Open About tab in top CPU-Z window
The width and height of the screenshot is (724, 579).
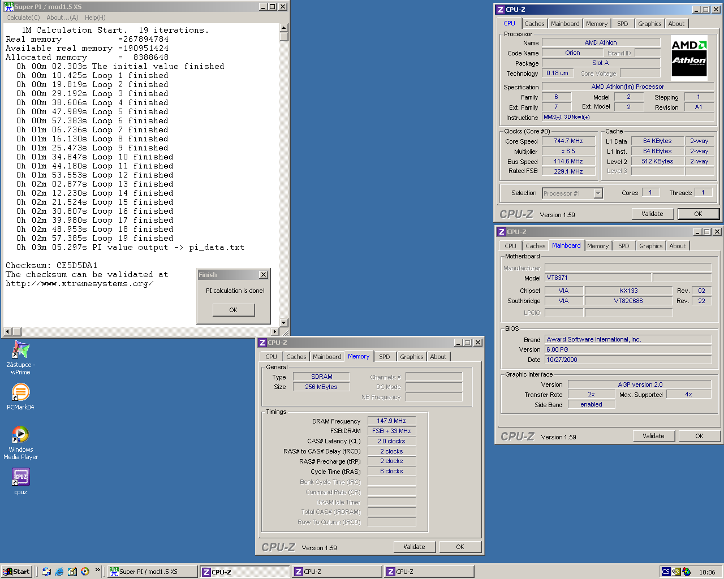coord(676,24)
